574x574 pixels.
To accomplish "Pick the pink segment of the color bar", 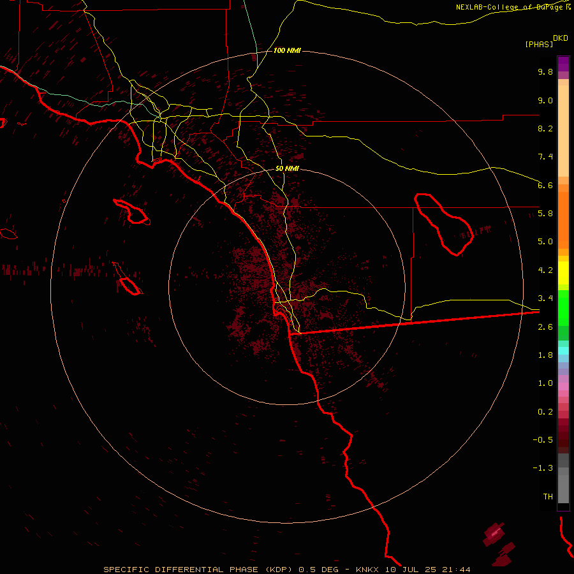I will (563, 386).
